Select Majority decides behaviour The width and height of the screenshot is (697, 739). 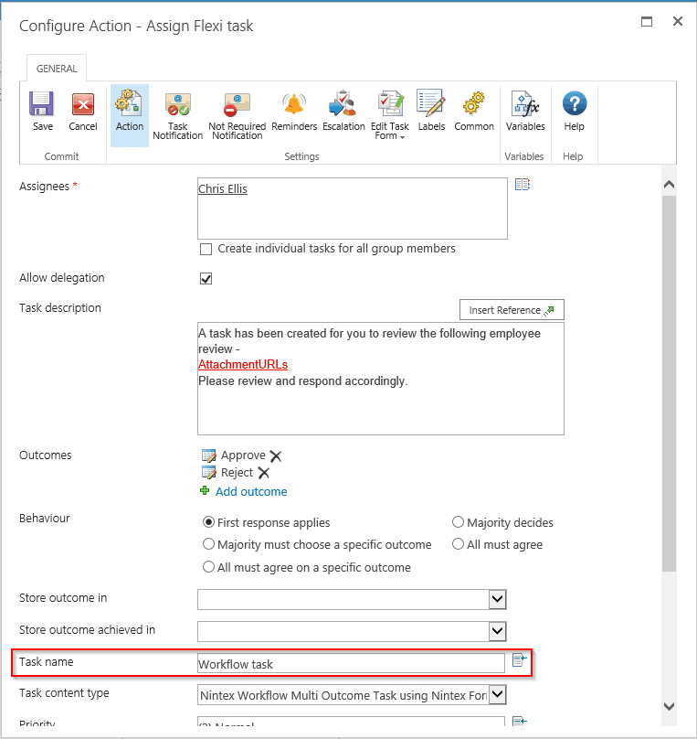(x=458, y=521)
